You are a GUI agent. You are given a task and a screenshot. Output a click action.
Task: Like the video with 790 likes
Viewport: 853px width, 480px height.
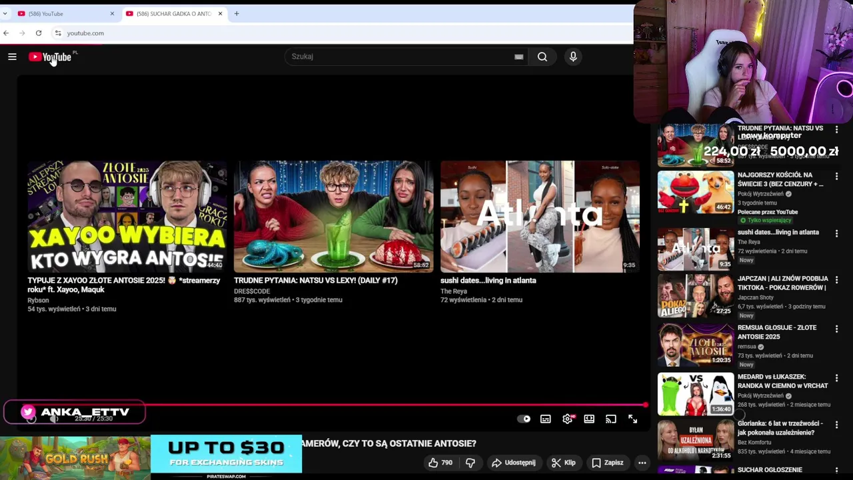(440, 463)
